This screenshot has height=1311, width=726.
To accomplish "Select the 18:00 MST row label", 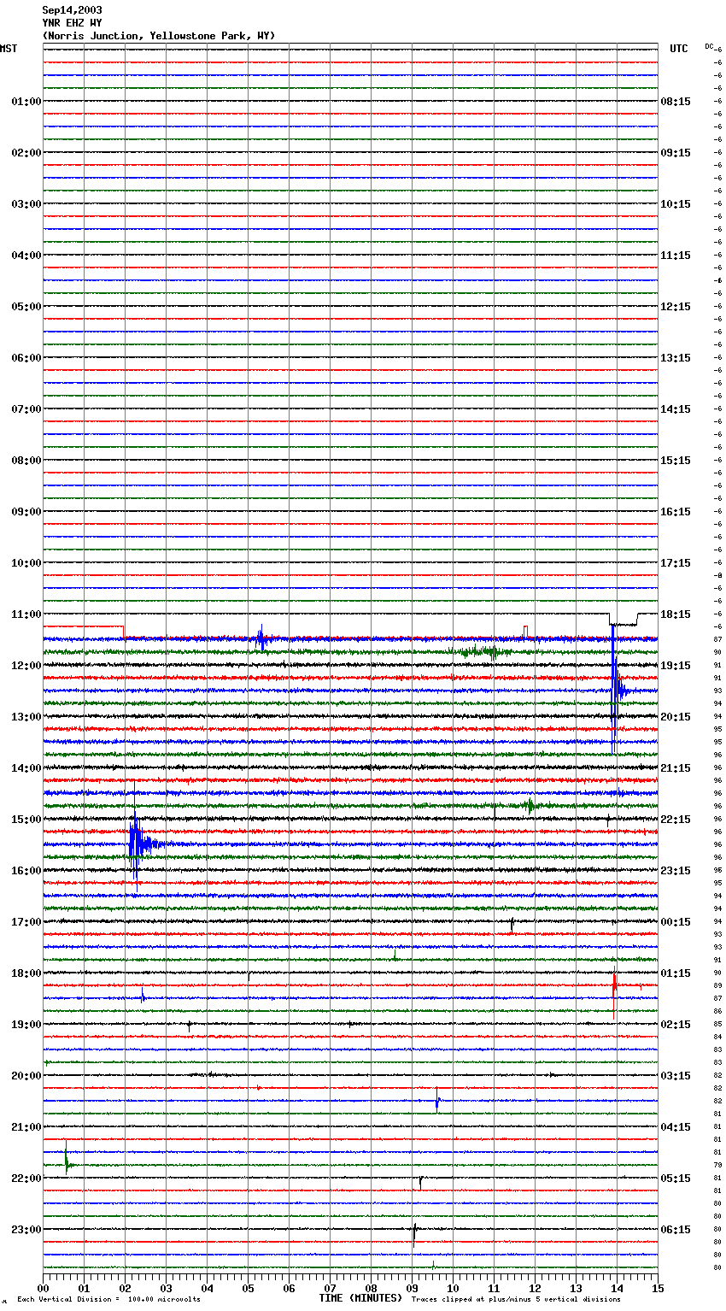I will point(26,973).
